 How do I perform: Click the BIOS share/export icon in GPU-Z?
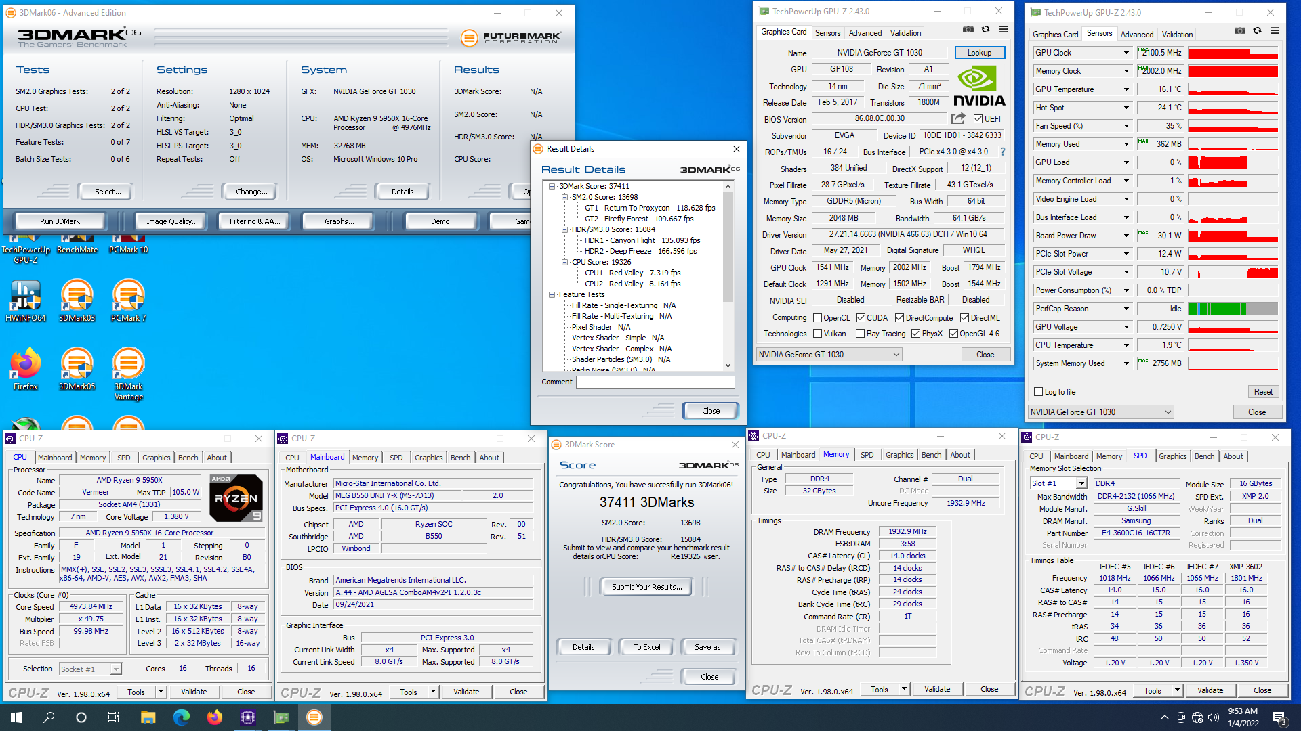pos(958,118)
